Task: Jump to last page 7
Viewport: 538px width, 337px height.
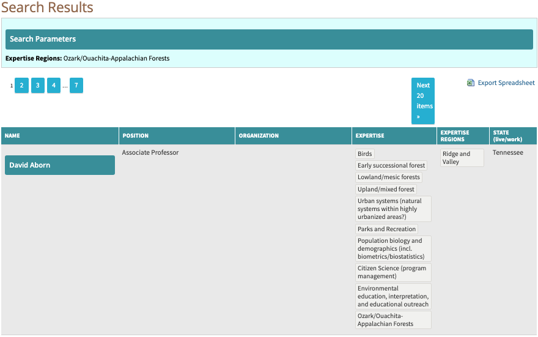Action: pos(76,86)
